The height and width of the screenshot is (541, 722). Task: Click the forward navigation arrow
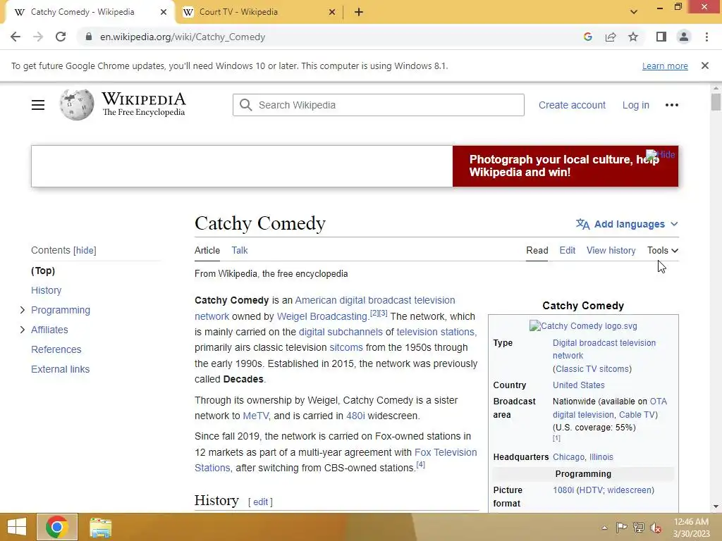(x=38, y=37)
